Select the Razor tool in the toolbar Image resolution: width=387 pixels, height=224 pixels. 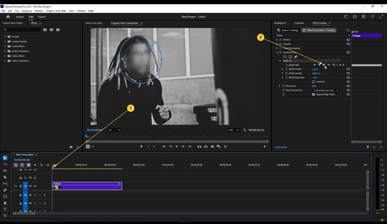[5, 177]
